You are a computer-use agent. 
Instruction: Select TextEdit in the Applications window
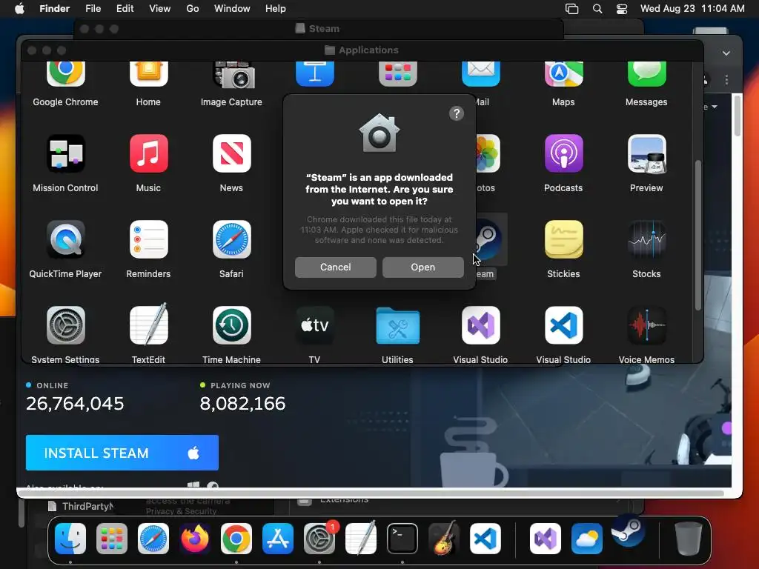148,325
